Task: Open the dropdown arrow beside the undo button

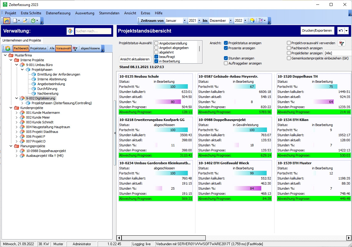Action: pyautogui.click(x=346, y=30)
